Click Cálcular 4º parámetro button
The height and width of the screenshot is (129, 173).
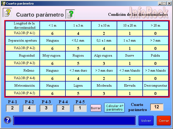(x=115, y=108)
